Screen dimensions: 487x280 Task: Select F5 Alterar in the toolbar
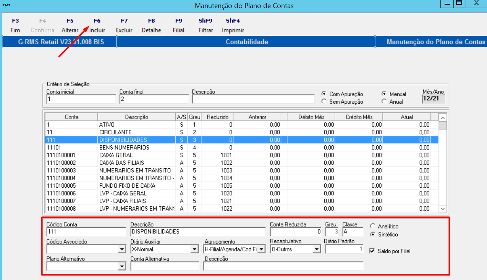(x=70, y=26)
